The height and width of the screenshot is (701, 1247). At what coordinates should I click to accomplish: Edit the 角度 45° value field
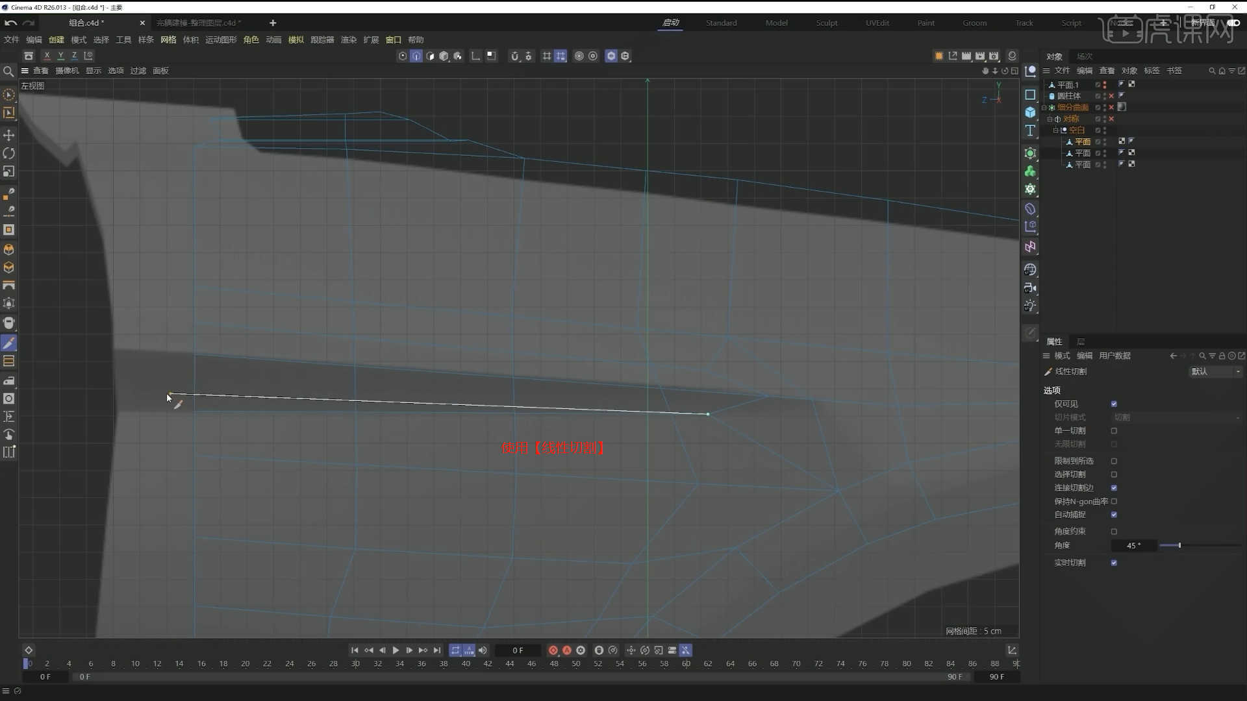coord(1133,546)
